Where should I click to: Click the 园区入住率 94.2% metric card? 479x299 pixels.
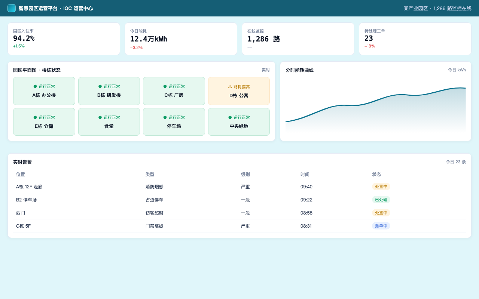[x=64, y=39]
